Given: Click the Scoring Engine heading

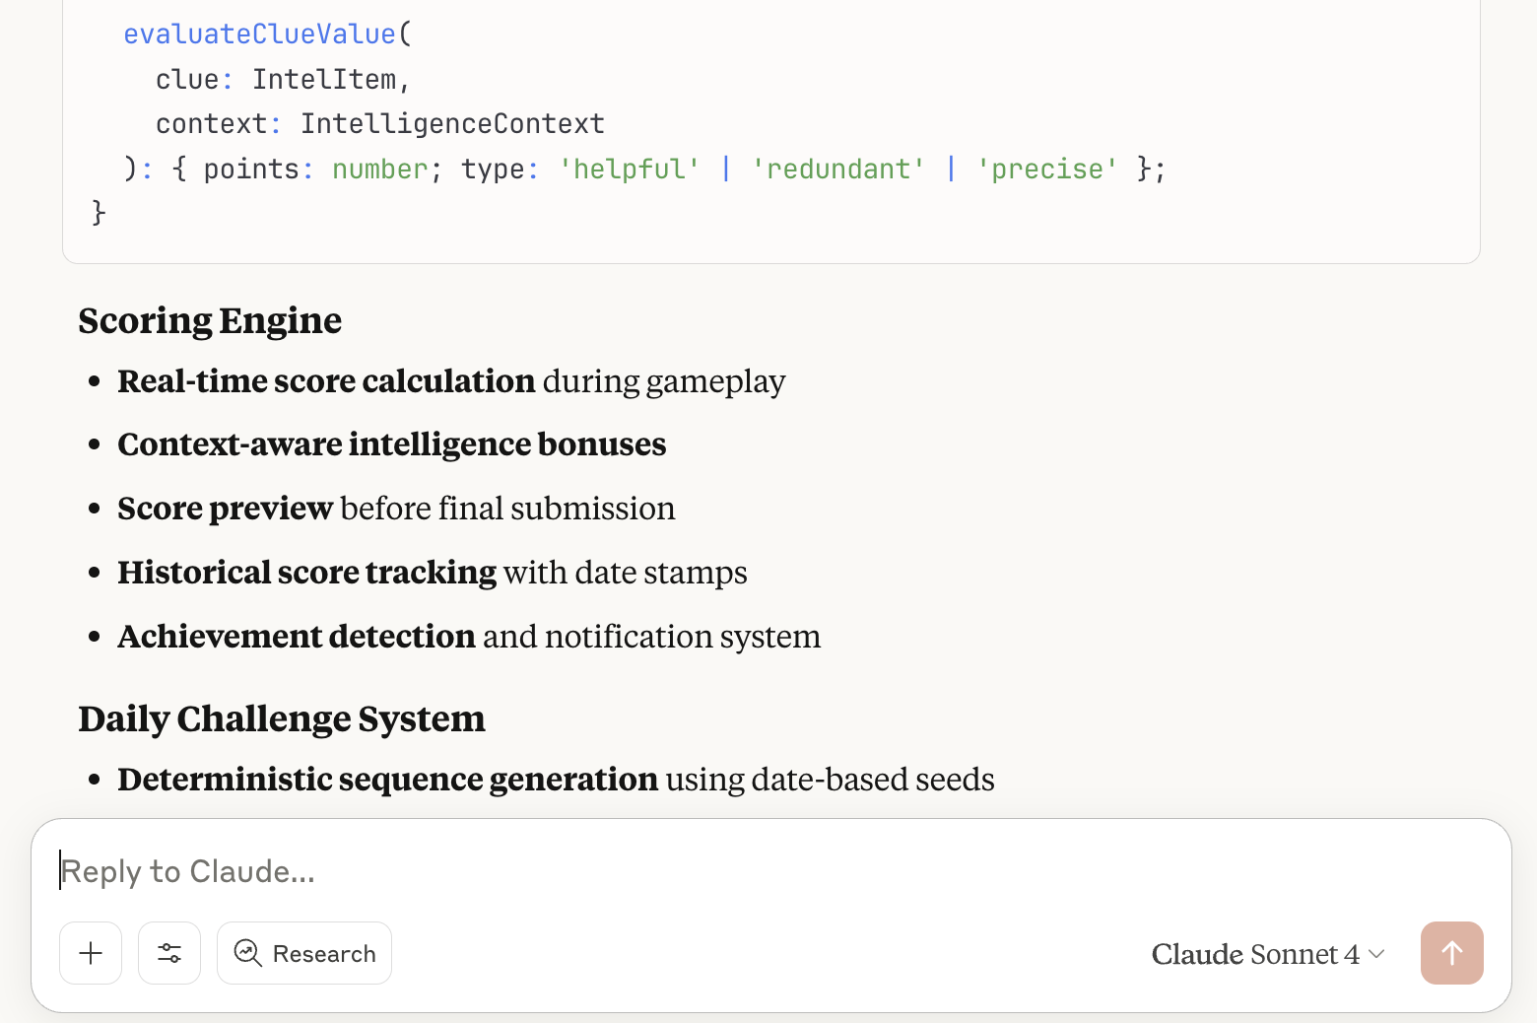Looking at the screenshot, I should (210, 320).
